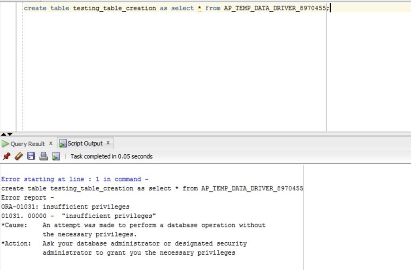The image size is (411, 270).
Task: Switch to the Query Result tab
Action: click(28, 144)
